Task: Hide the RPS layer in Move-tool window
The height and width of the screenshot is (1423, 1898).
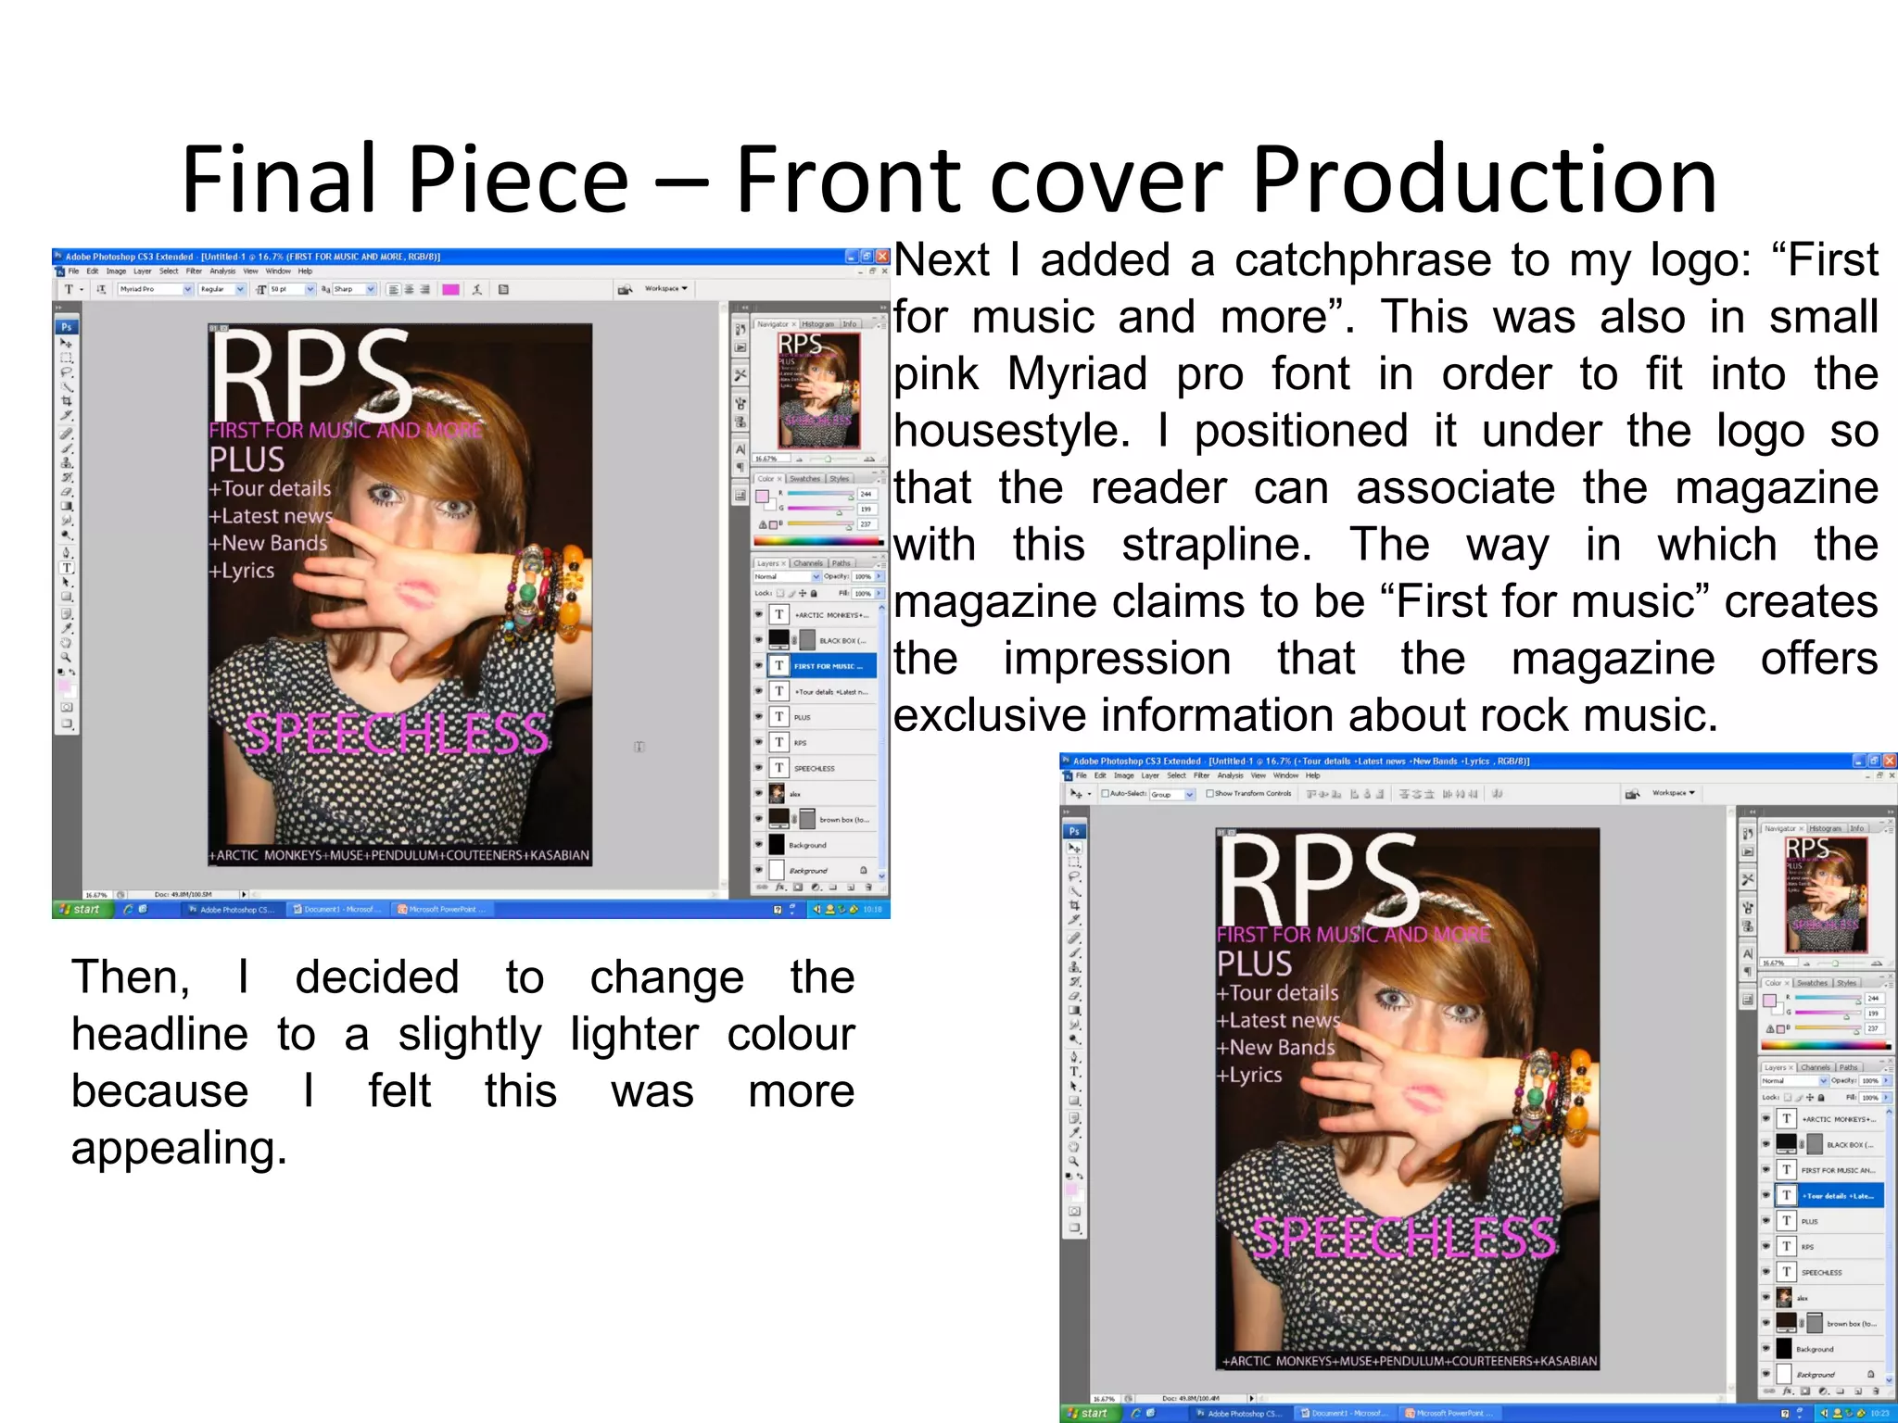Action: click(1766, 1247)
